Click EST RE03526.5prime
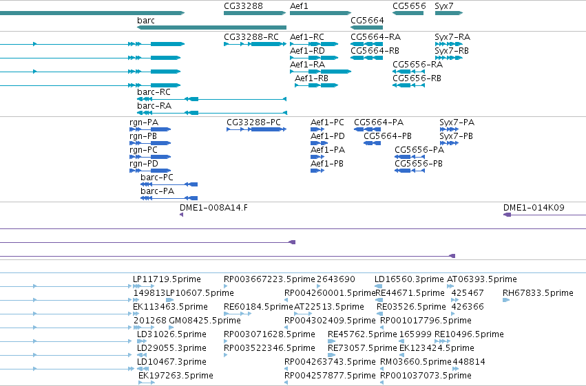Viewport: 586px width, 386px height. pos(379,314)
